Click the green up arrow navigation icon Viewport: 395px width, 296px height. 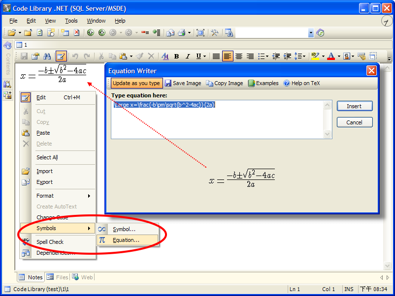[x=91, y=32]
